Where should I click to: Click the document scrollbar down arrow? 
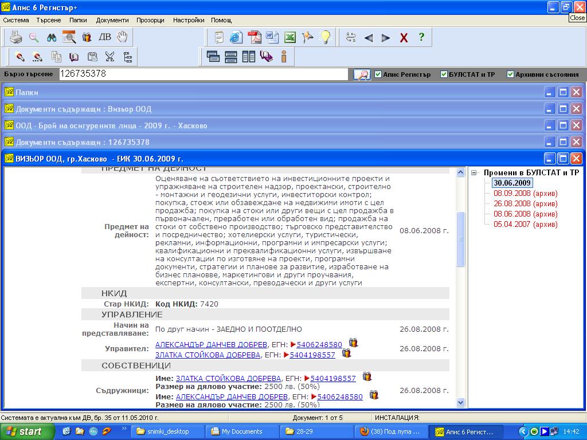pos(460,403)
